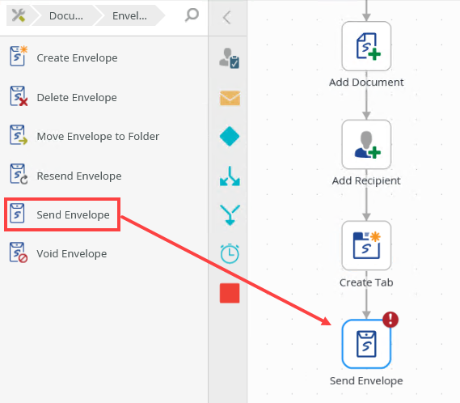Select the Move Envelope to Folder label
Viewport: 460px width, 403px height.
tap(98, 136)
